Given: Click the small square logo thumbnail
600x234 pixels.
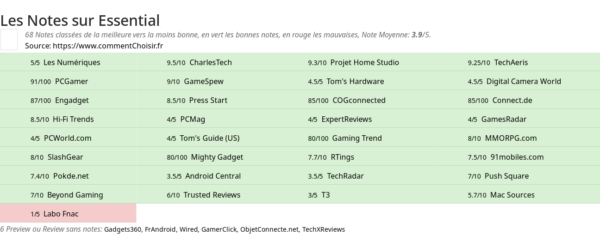Looking at the screenshot, I should 9,39.
